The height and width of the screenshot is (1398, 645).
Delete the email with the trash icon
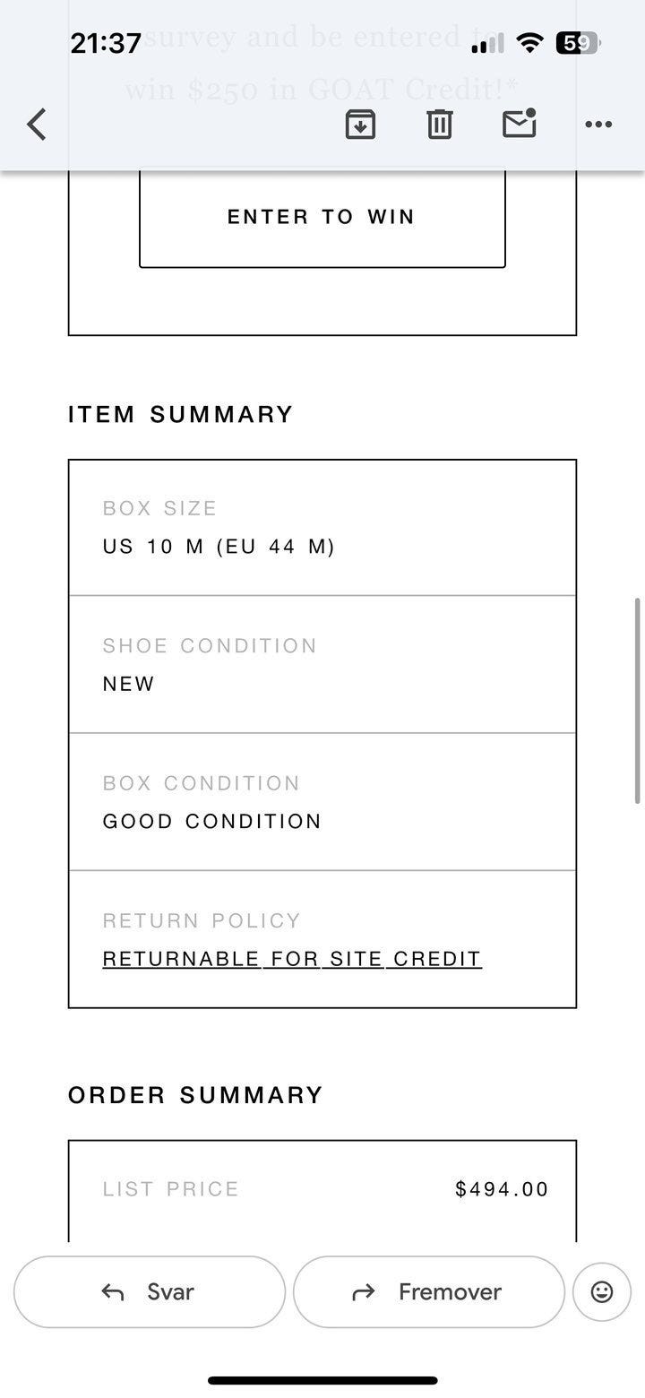pos(439,125)
